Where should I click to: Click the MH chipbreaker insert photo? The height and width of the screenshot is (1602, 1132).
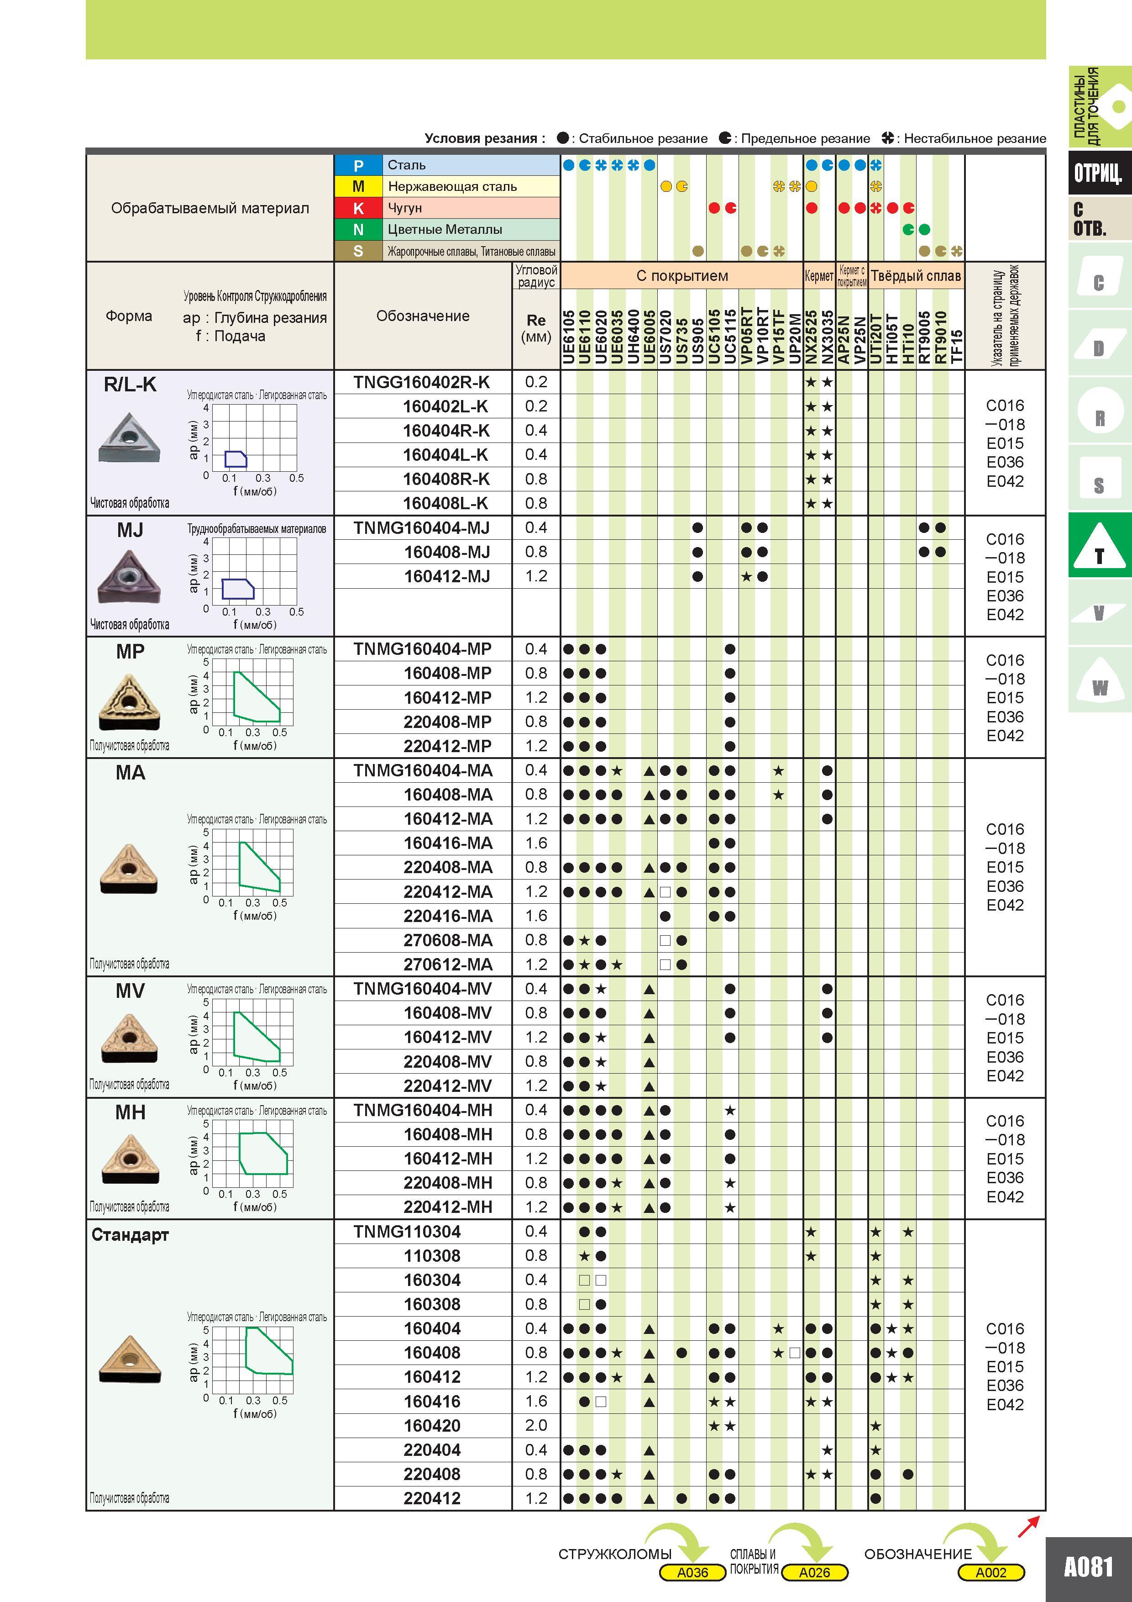point(130,1159)
